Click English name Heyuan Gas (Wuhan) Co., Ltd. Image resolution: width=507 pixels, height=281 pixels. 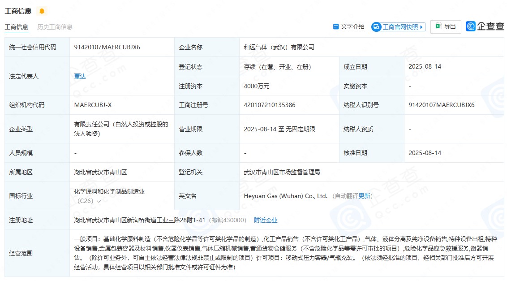point(285,196)
